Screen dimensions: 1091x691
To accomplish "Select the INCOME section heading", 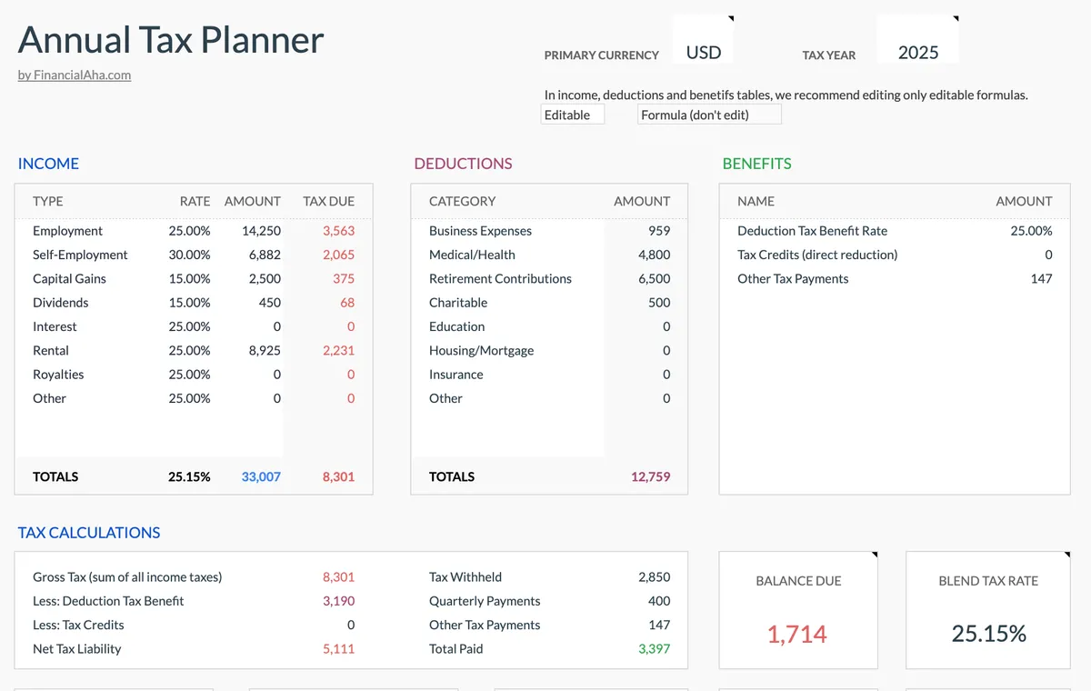I will [x=48, y=164].
